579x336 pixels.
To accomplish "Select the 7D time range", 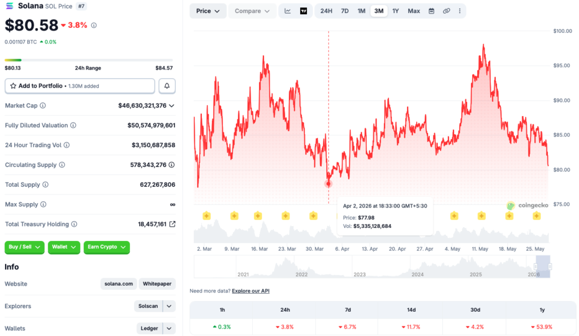I will coord(344,11).
